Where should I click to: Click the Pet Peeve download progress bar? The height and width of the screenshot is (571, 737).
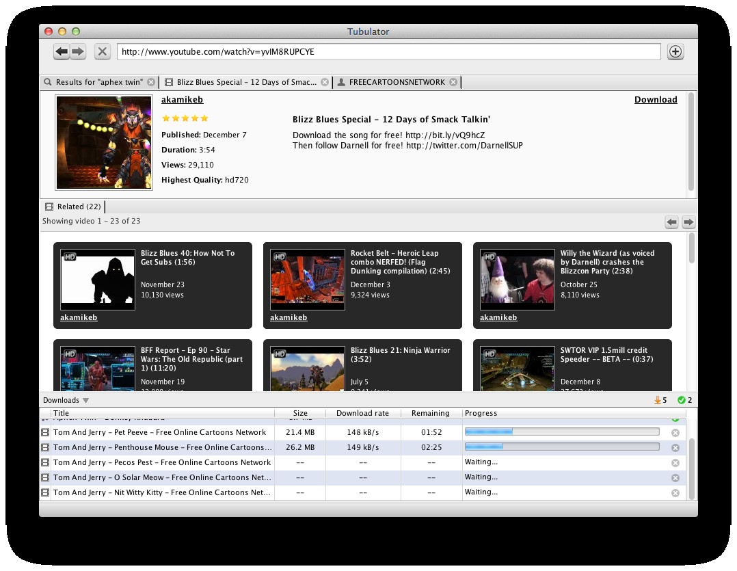[x=562, y=431]
